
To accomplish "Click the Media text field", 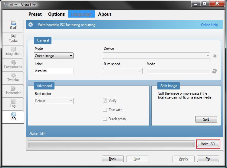I will [x=178, y=71].
